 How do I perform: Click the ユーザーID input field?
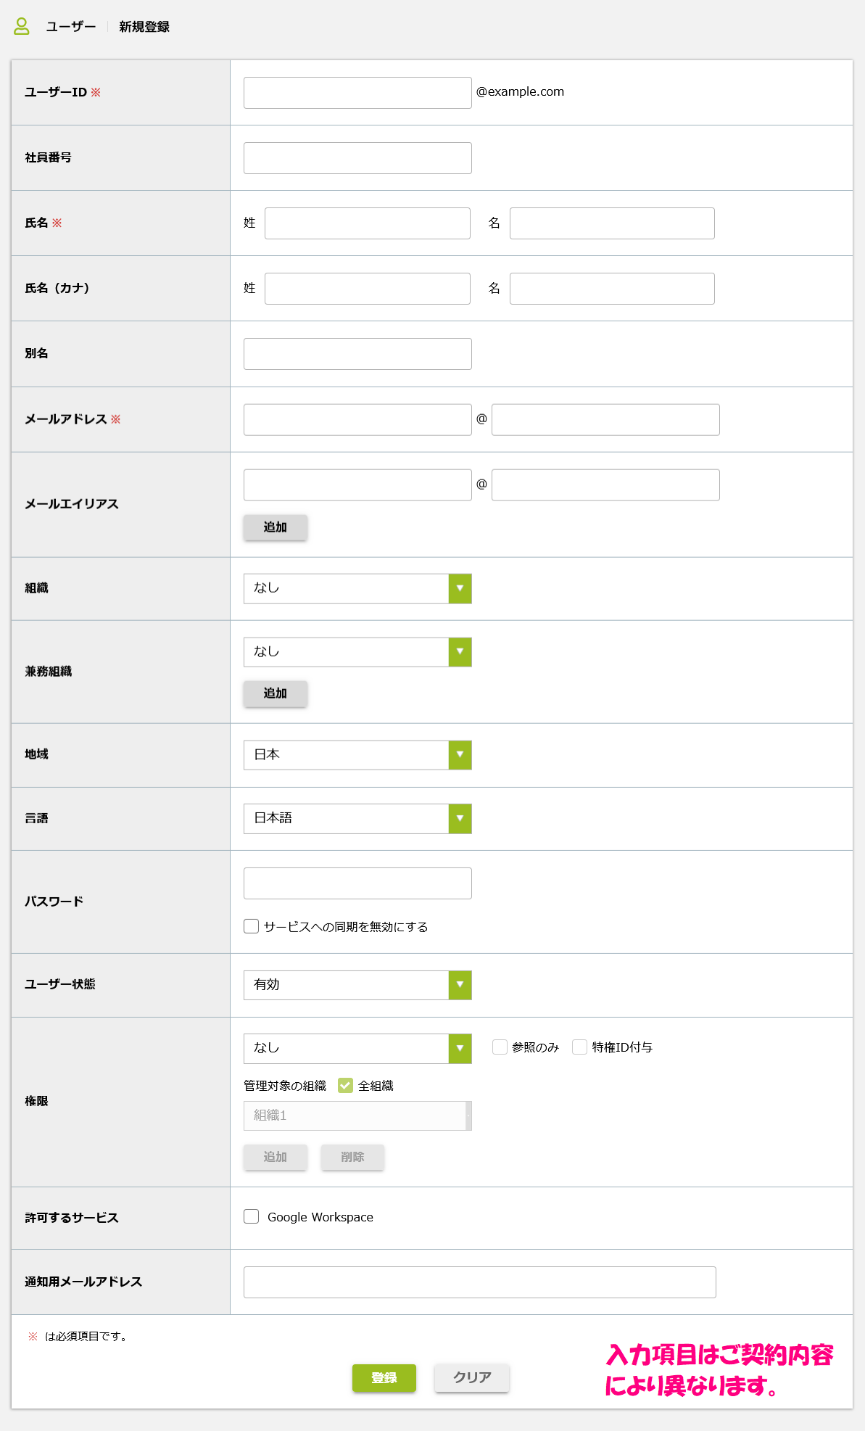(357, 93)
